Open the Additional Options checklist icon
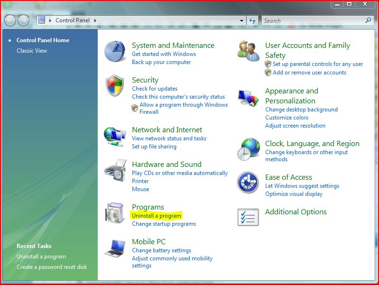 pyautogui.click(x=248, y=217)
